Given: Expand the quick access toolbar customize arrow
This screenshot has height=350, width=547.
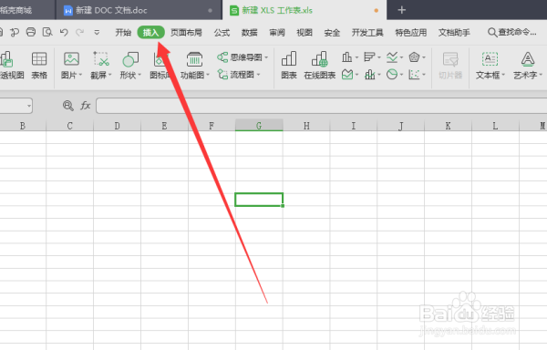Looking at the screenshot, I should pos(97,33).
